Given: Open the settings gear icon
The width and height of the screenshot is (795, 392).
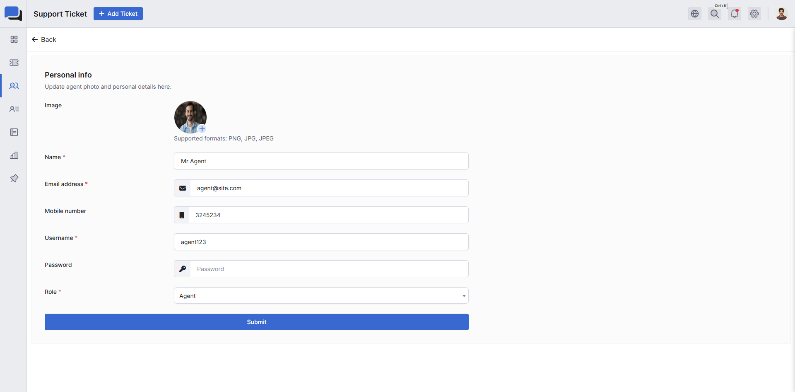Looking at the screenshot, I should click(x=754, y=14).
